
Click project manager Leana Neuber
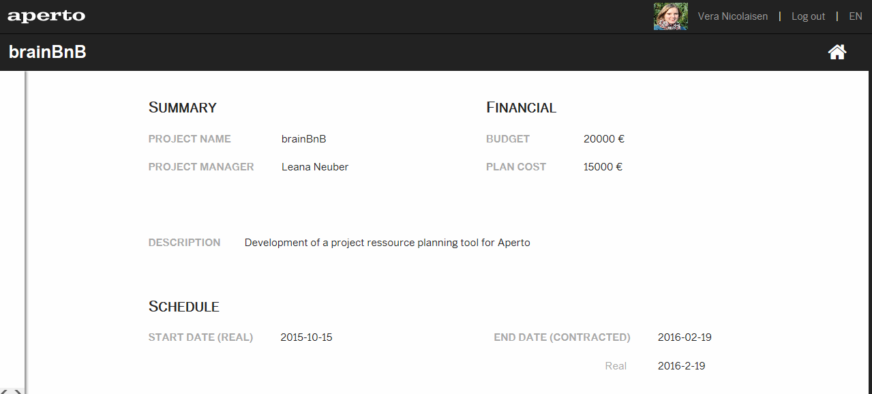pyautogui.click(x=314, y=167)
